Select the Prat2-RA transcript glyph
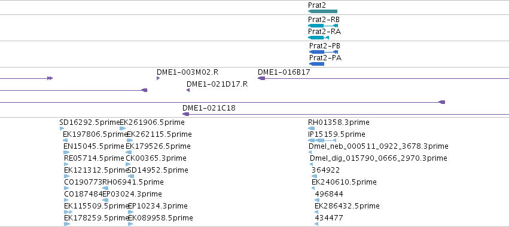Image resolution: width=509 pixels, height=227 pixels. (318, 38)
